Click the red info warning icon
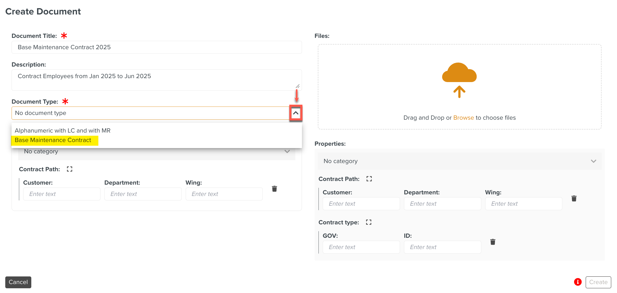This screenshot has height=293, width=617. (x=578, y=282)
